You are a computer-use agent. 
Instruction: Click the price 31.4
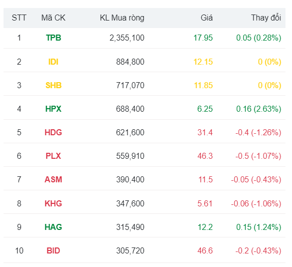coord(205,133)
